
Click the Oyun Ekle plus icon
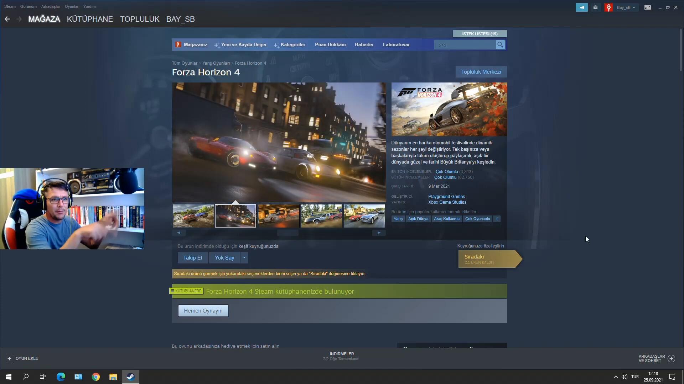point(10,358)
